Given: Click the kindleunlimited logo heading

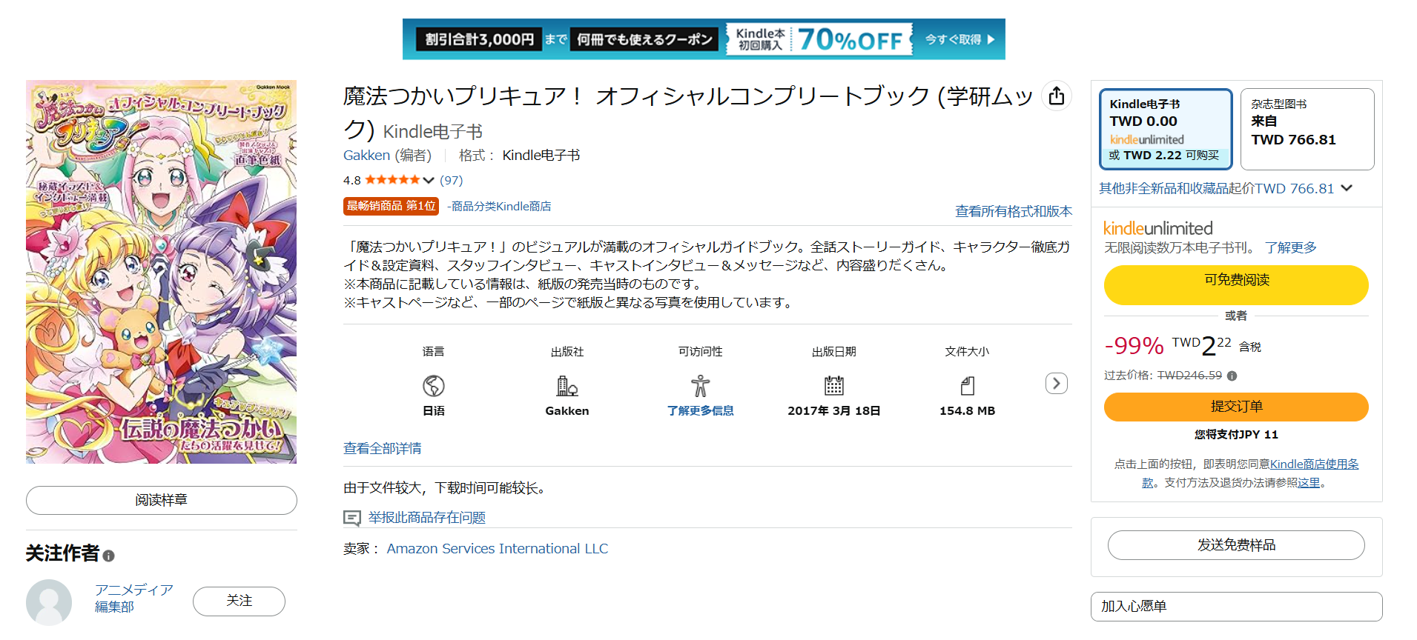Looking at the screenshot, I should click(x=1158, y=228).
